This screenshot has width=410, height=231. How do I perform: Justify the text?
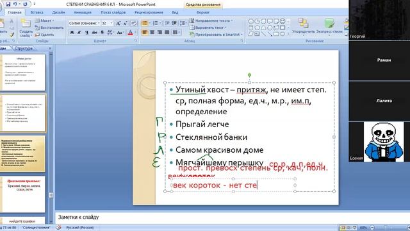point(167,32)
